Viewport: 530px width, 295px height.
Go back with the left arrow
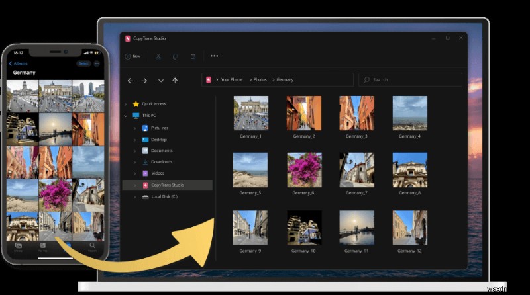coord(130,81)
